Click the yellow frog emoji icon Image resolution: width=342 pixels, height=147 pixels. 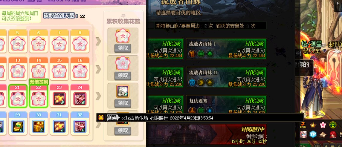pyautogui.click(x=101, y=118)
